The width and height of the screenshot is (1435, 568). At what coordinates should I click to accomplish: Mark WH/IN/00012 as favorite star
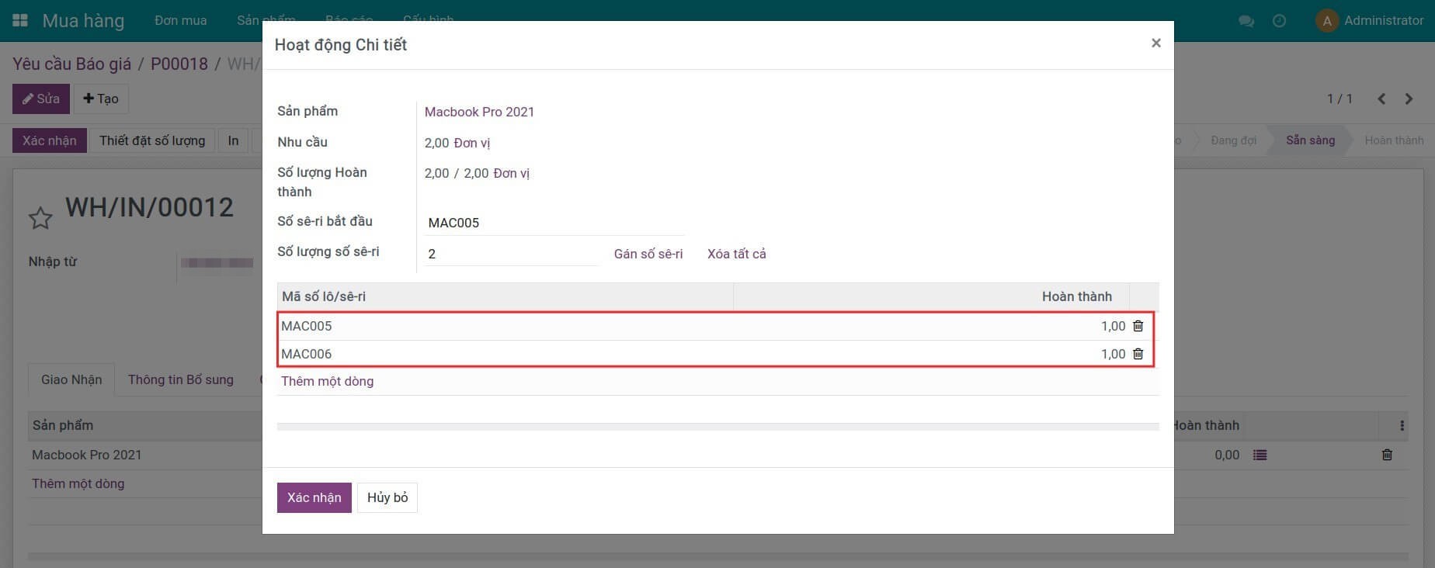coord(40,218)
